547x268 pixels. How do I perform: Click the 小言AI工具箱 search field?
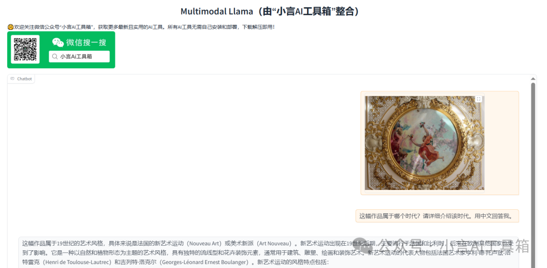(79, 57)
